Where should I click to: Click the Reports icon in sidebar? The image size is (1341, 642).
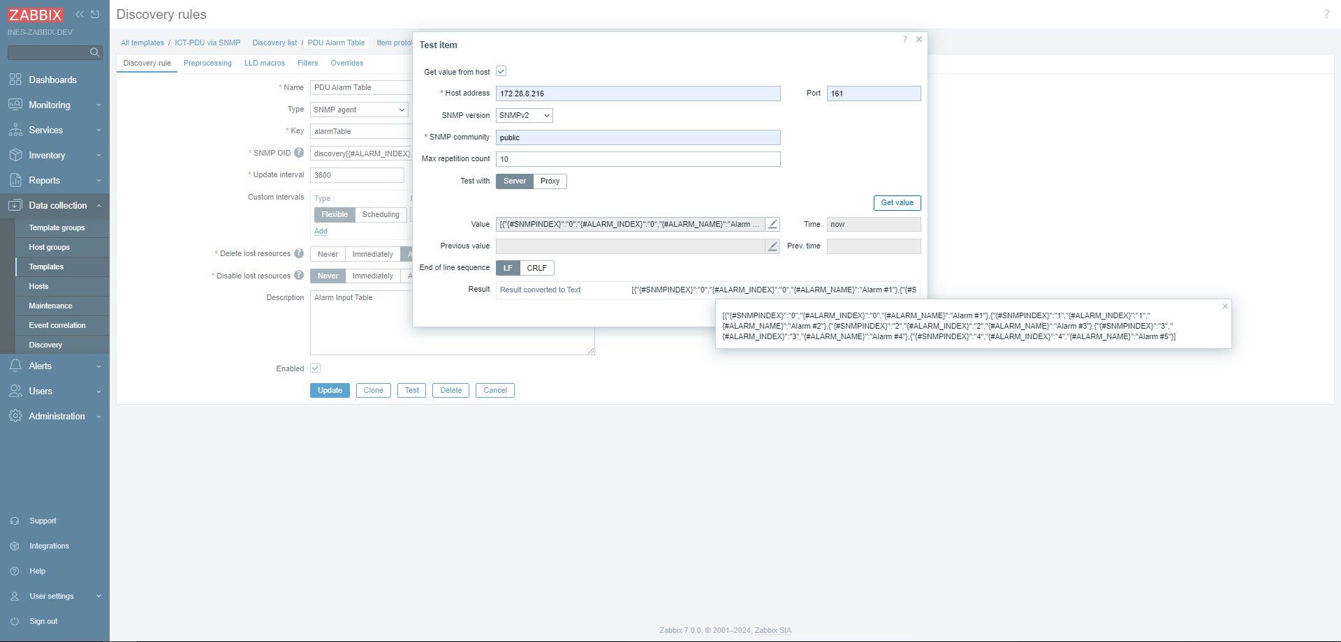point(15,180)
